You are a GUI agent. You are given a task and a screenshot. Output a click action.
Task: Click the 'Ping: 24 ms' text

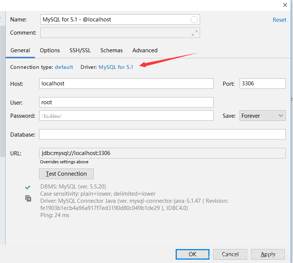pyautogui.click(x=55, y=215)
